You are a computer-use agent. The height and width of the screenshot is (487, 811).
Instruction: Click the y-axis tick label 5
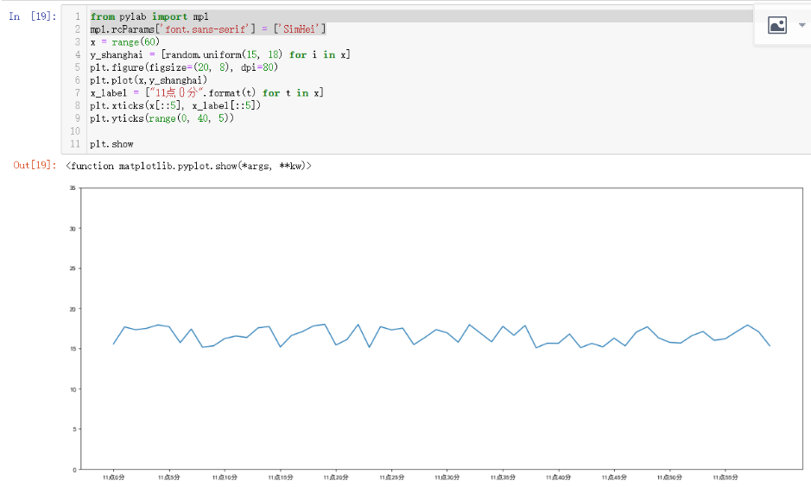[x=74, y=429]
